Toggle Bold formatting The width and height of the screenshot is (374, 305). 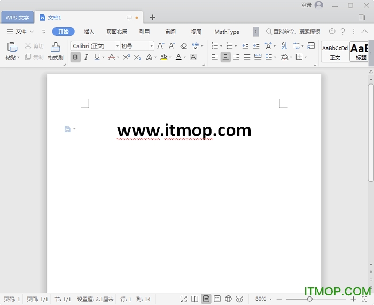tap(75, 57)
